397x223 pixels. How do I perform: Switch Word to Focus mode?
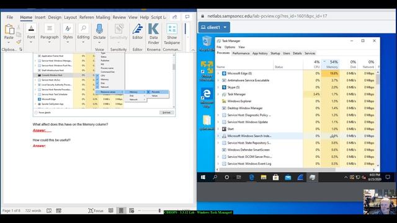tap(96, 211)
